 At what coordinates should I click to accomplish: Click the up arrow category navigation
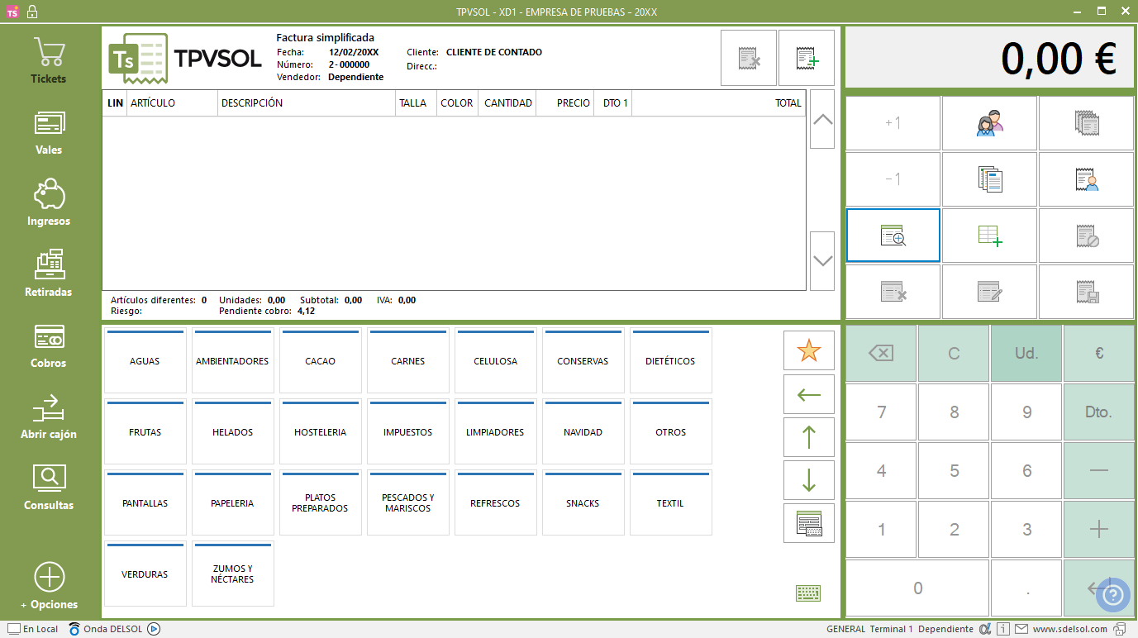coord(809,437)
